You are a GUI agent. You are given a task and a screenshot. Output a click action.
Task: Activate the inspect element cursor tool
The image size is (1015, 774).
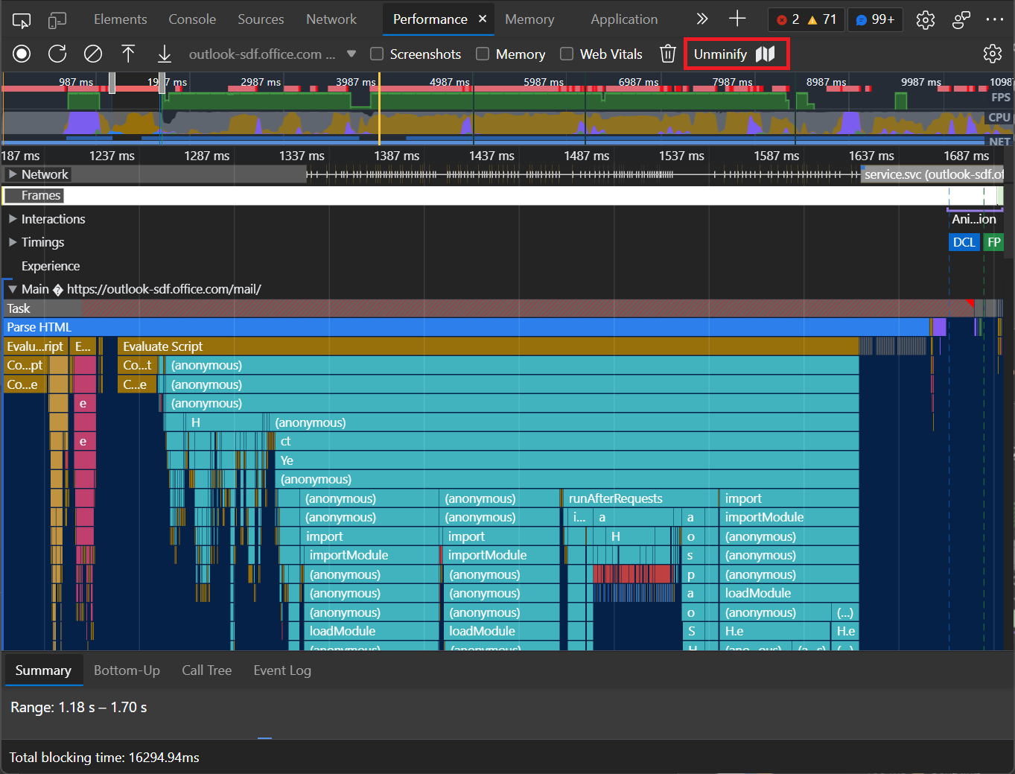(21, 19)
